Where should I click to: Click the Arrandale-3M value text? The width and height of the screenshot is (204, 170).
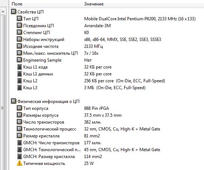[x=97, y=26]
